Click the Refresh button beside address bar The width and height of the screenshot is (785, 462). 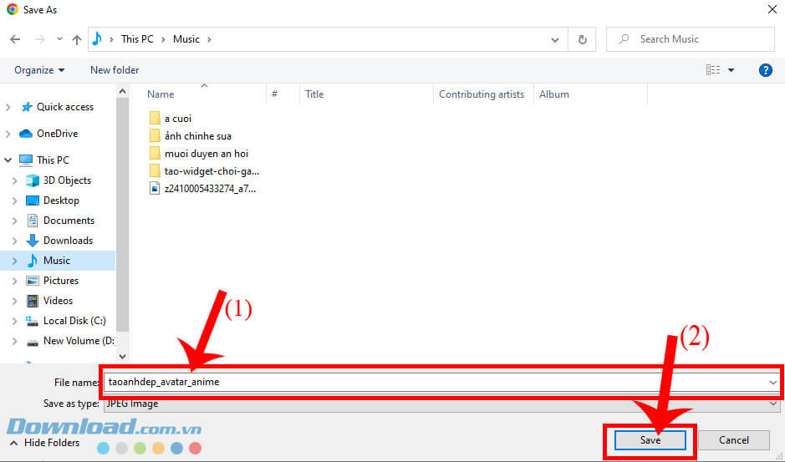tap(582, 39)
